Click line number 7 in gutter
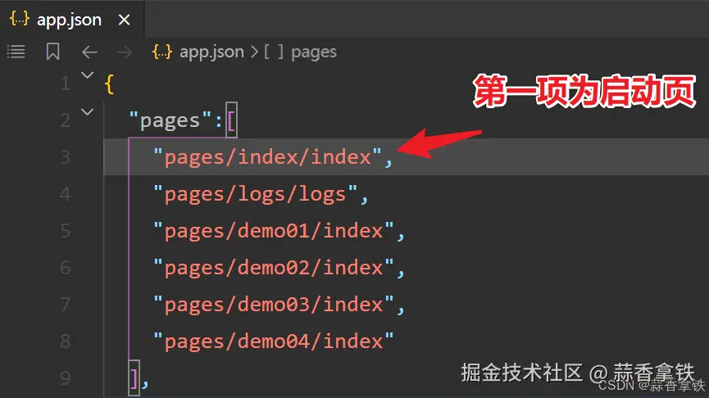Screen dimensions: 709x398 66,305
